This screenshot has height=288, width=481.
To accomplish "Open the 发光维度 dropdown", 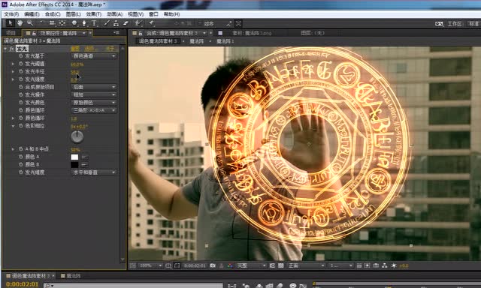I will [x=94, y=172].
